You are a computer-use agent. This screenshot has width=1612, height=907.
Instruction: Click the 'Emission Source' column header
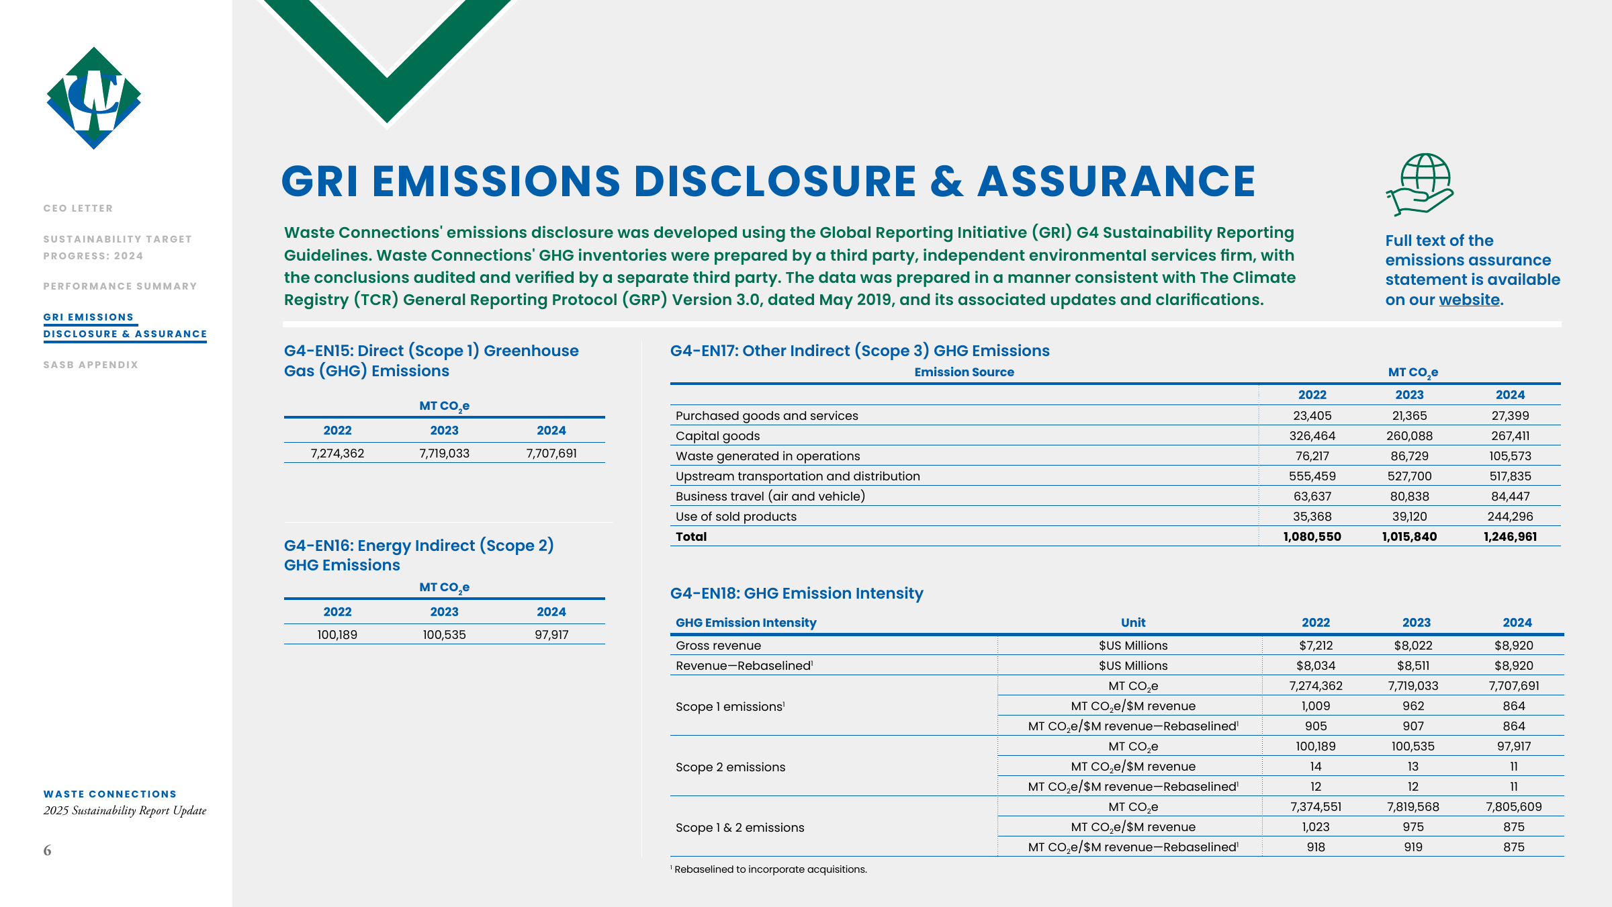coord(964,372)
